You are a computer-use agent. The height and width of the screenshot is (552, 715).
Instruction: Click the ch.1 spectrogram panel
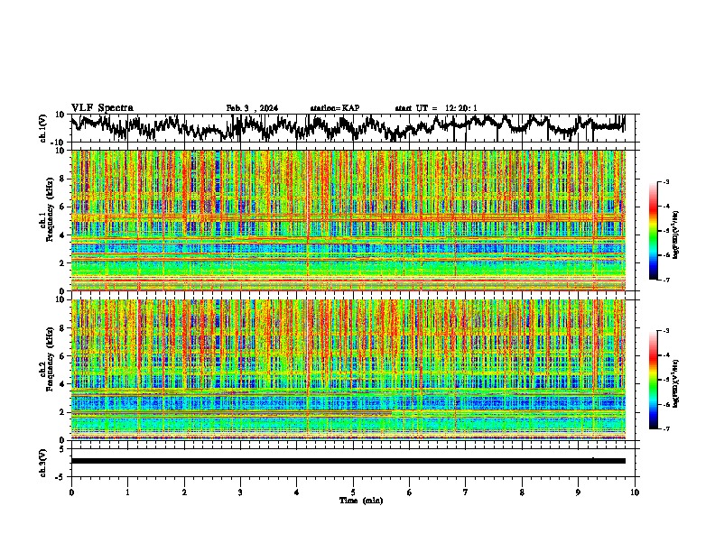(348, 220)
